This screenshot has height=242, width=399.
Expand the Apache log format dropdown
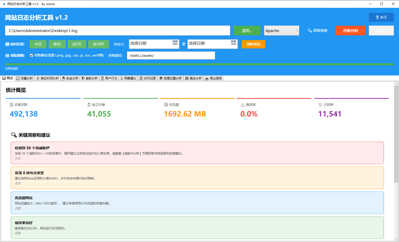[296, 31]
